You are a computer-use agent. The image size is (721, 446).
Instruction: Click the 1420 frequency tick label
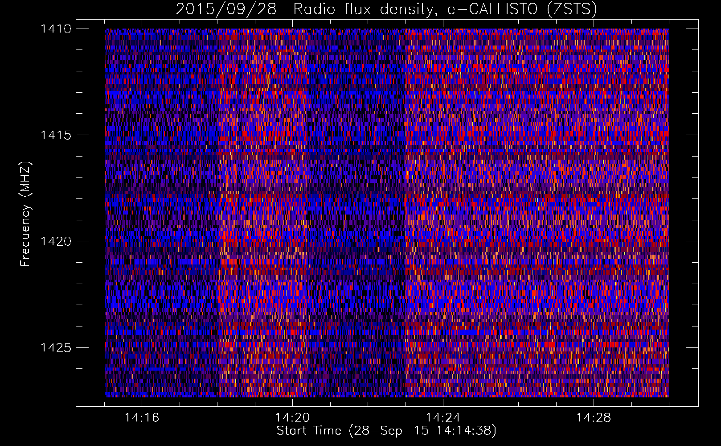pyautogui.click(x=56, y=241)
